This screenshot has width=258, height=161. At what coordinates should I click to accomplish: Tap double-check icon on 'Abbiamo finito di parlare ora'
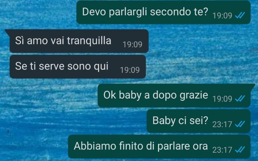[x=240, y=149]
